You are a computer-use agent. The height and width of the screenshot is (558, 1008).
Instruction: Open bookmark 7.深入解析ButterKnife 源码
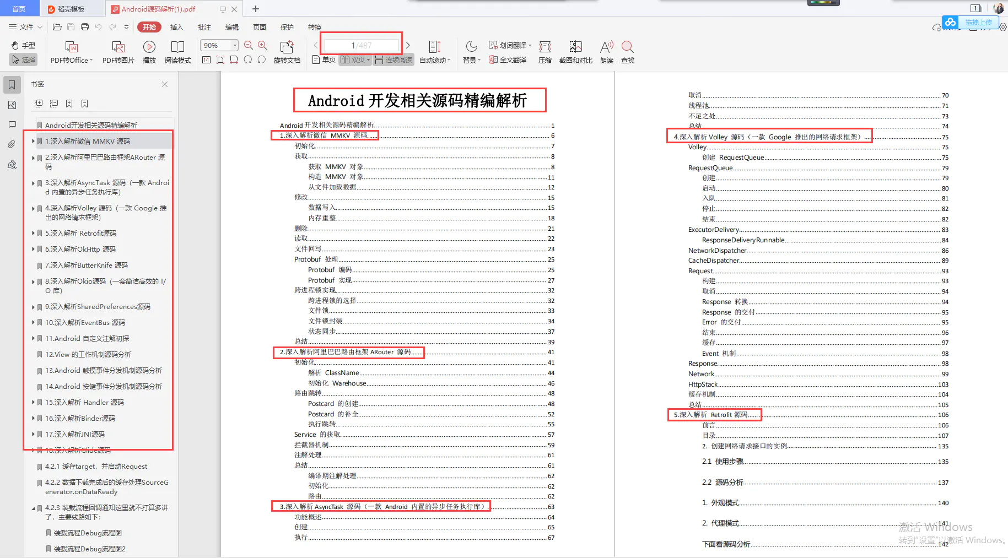tap(87, 266)
